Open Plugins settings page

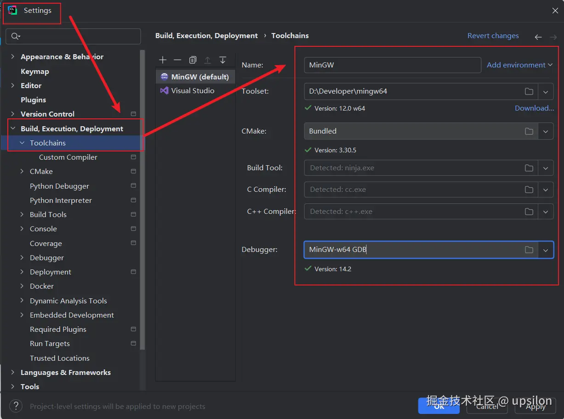pos(33,100)
